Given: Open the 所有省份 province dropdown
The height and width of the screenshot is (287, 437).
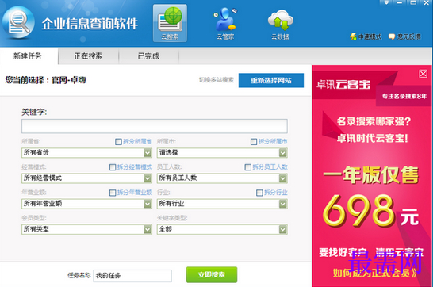Looking at the screenshot, I should point(86,153).
